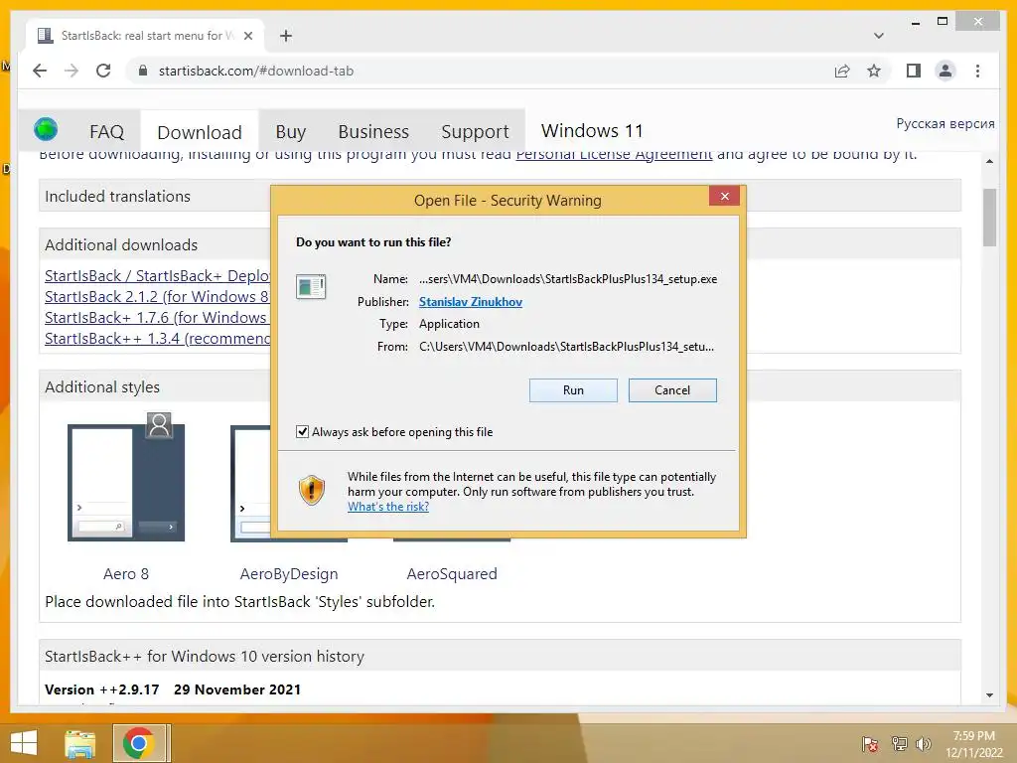Screen dimensions: 1017x763
Task: Bookmark this page with star icon
Action: point(874,71)
